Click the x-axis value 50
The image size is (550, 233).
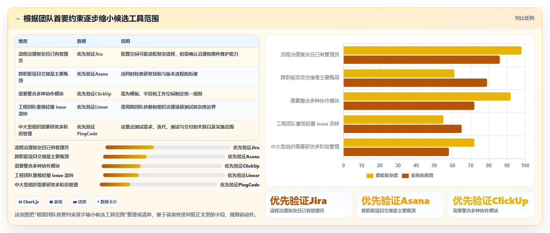coord(434,165)
